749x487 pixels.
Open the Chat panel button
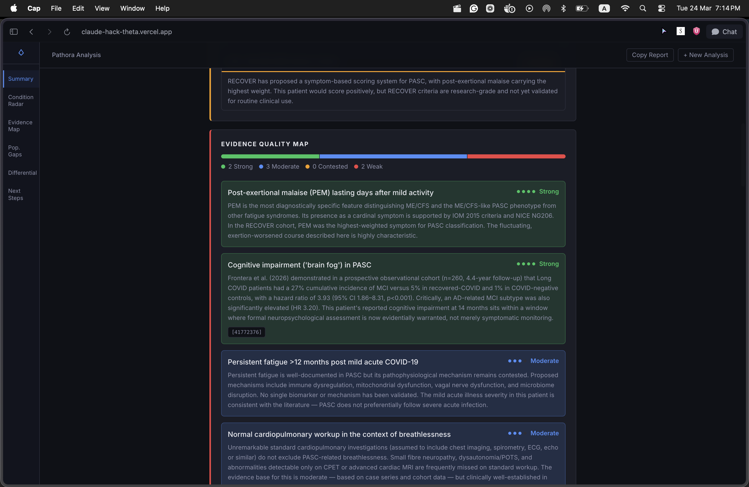pyautogui.click(x=724, y=32)
